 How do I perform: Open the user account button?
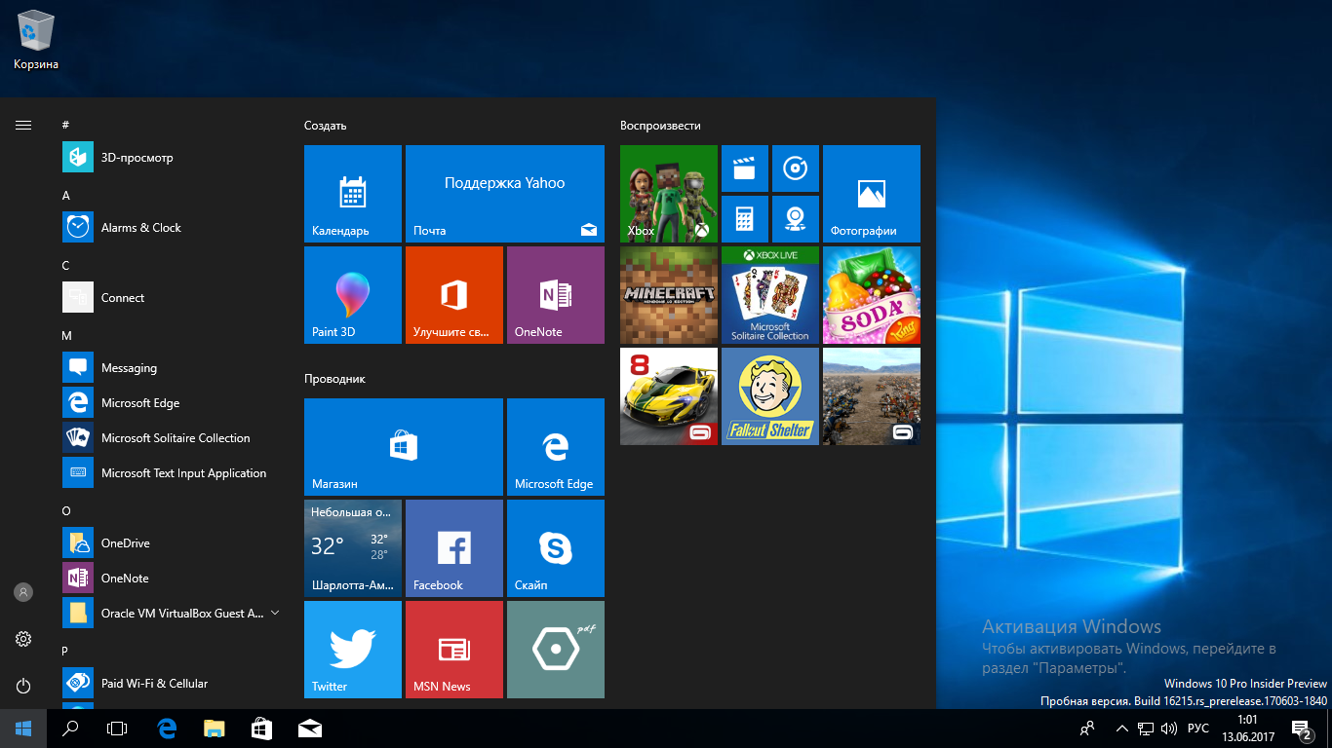[x=23, y=592]
